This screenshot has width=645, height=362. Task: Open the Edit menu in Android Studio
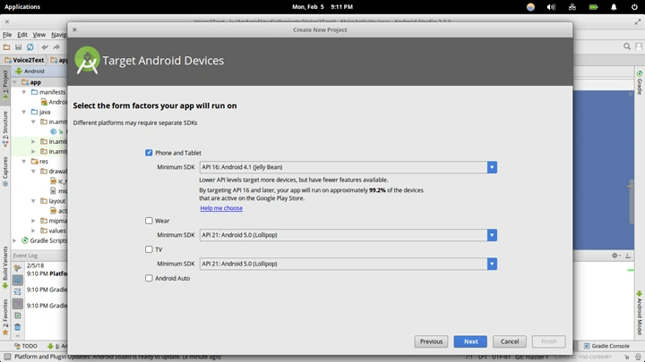click(22, 35)
